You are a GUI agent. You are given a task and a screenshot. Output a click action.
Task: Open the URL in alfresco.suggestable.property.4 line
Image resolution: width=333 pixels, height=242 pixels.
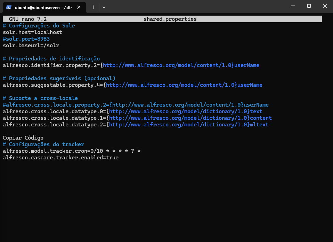click(170, 85)
